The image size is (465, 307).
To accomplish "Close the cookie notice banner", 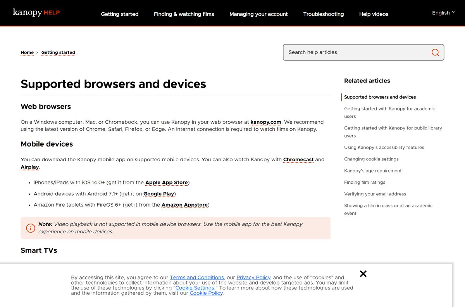I will 363,274.
